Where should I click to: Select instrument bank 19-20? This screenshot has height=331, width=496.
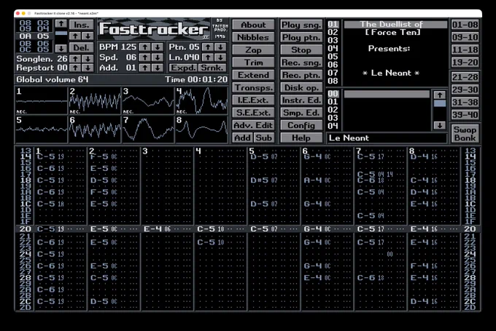(x=465, y=63)
